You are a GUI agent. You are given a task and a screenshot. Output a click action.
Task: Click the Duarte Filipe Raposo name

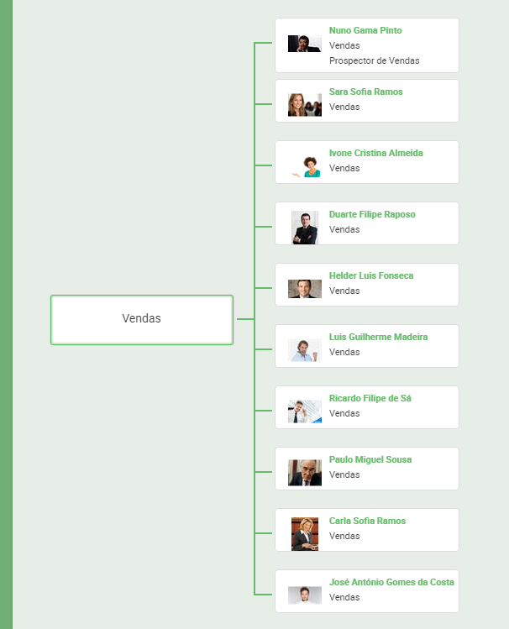click(372, 215)
